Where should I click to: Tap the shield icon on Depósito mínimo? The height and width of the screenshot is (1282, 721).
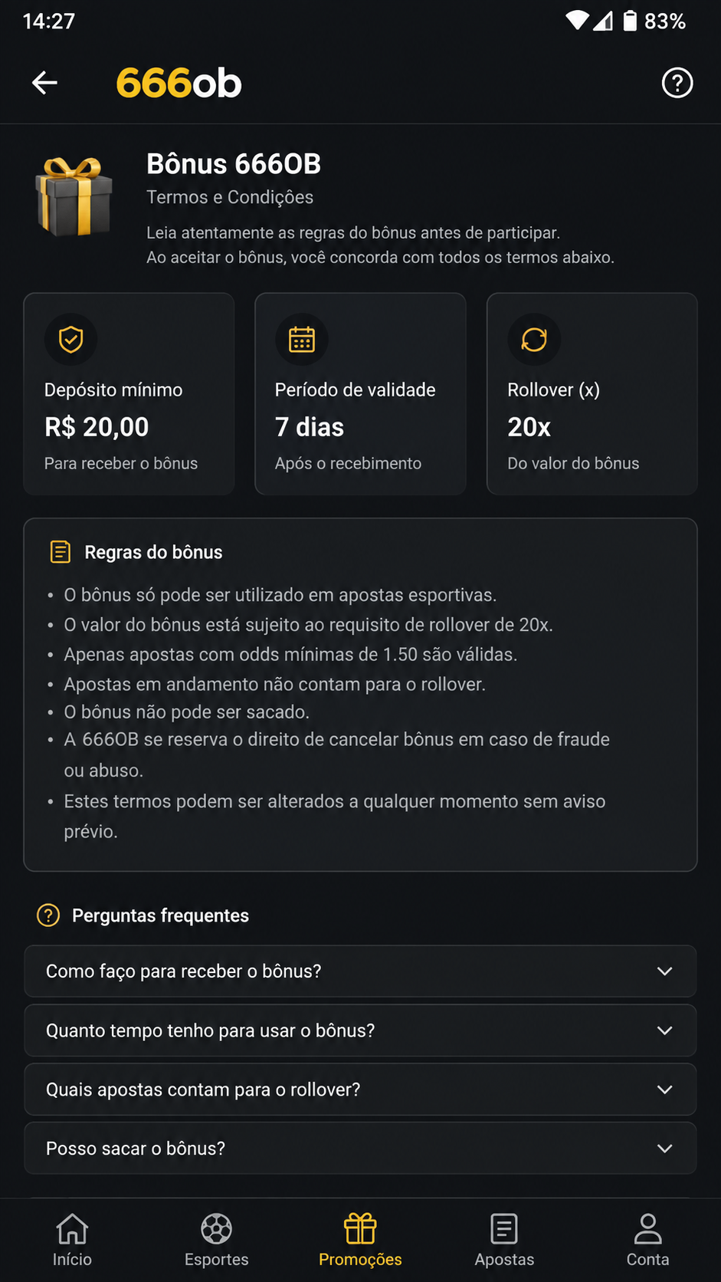click(71, 339)
